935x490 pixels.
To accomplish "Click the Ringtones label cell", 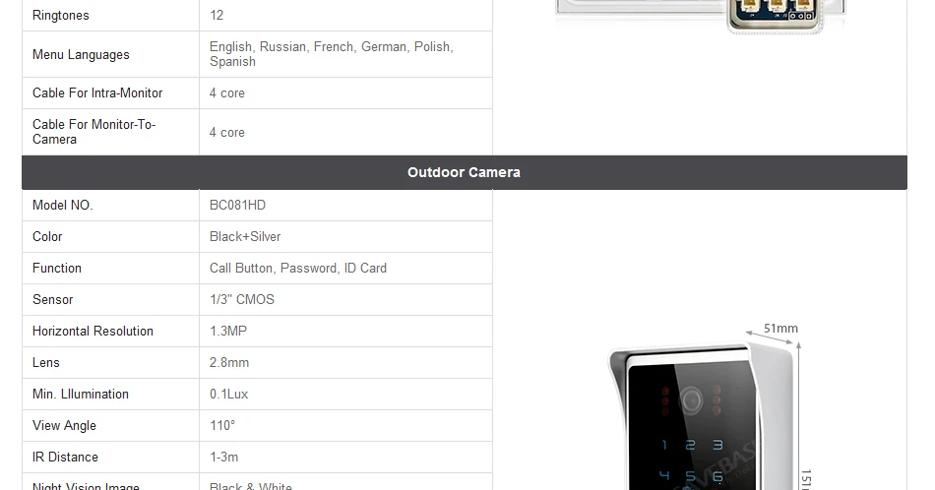I will [x=60, y=16].
